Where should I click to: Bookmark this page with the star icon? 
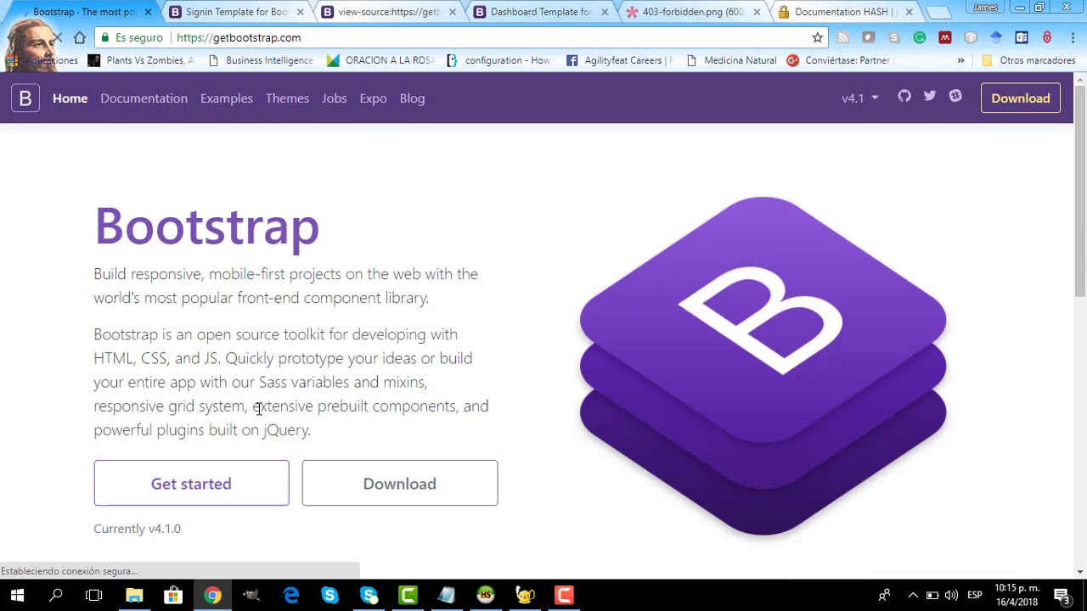click(x=817, y=37)
